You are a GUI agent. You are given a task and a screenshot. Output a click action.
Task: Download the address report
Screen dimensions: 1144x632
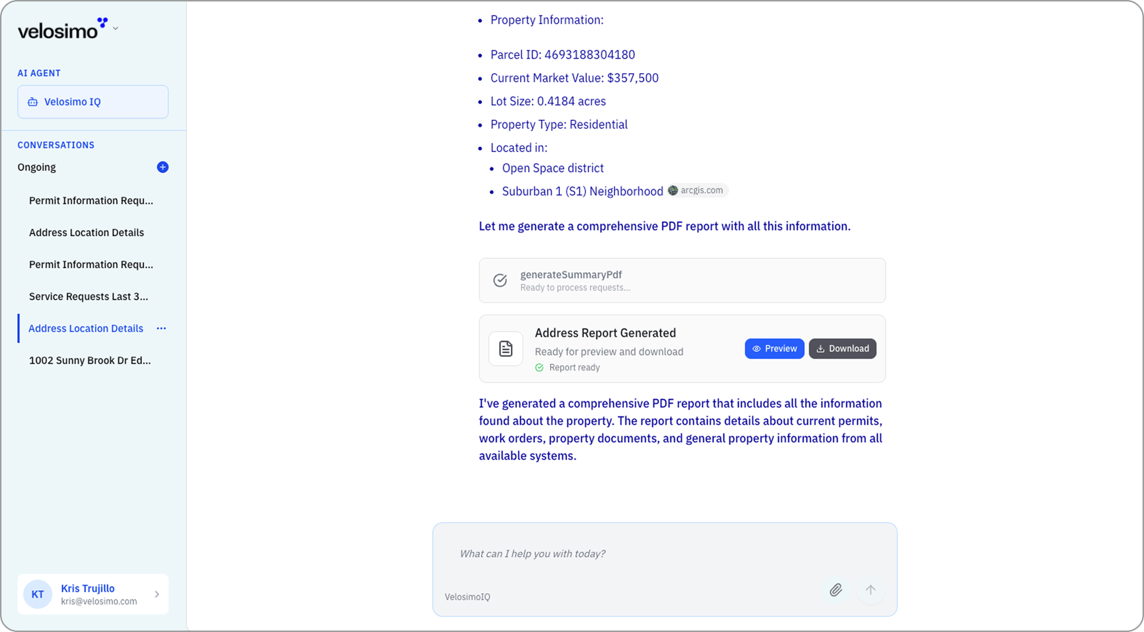point(842,348)
